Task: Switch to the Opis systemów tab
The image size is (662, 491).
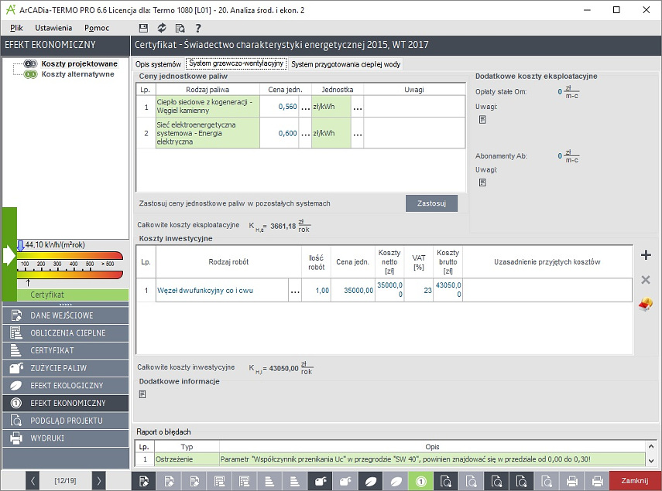Action: click(x=158, y=64)
